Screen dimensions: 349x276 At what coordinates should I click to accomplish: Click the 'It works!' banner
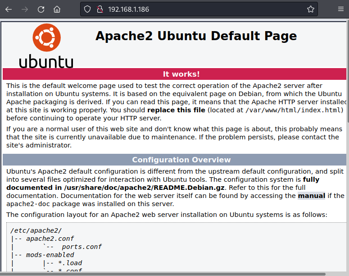pos(174,74)
